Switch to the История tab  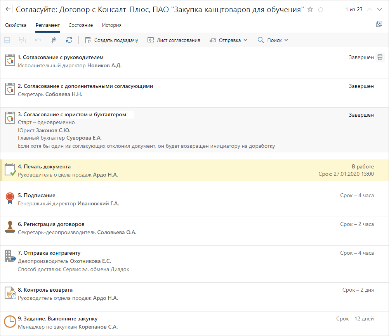(112, 25)
